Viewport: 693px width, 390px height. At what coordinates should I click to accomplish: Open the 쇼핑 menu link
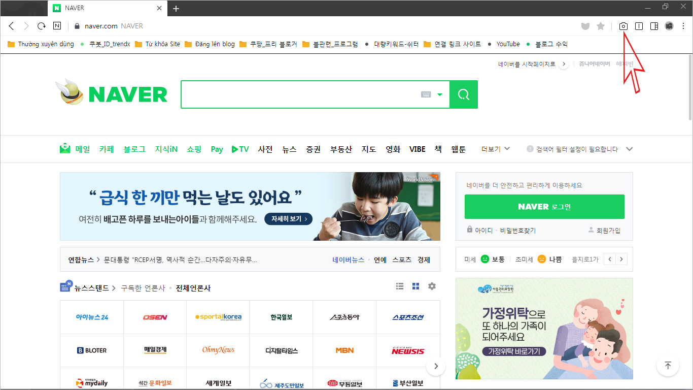[194, 149]
